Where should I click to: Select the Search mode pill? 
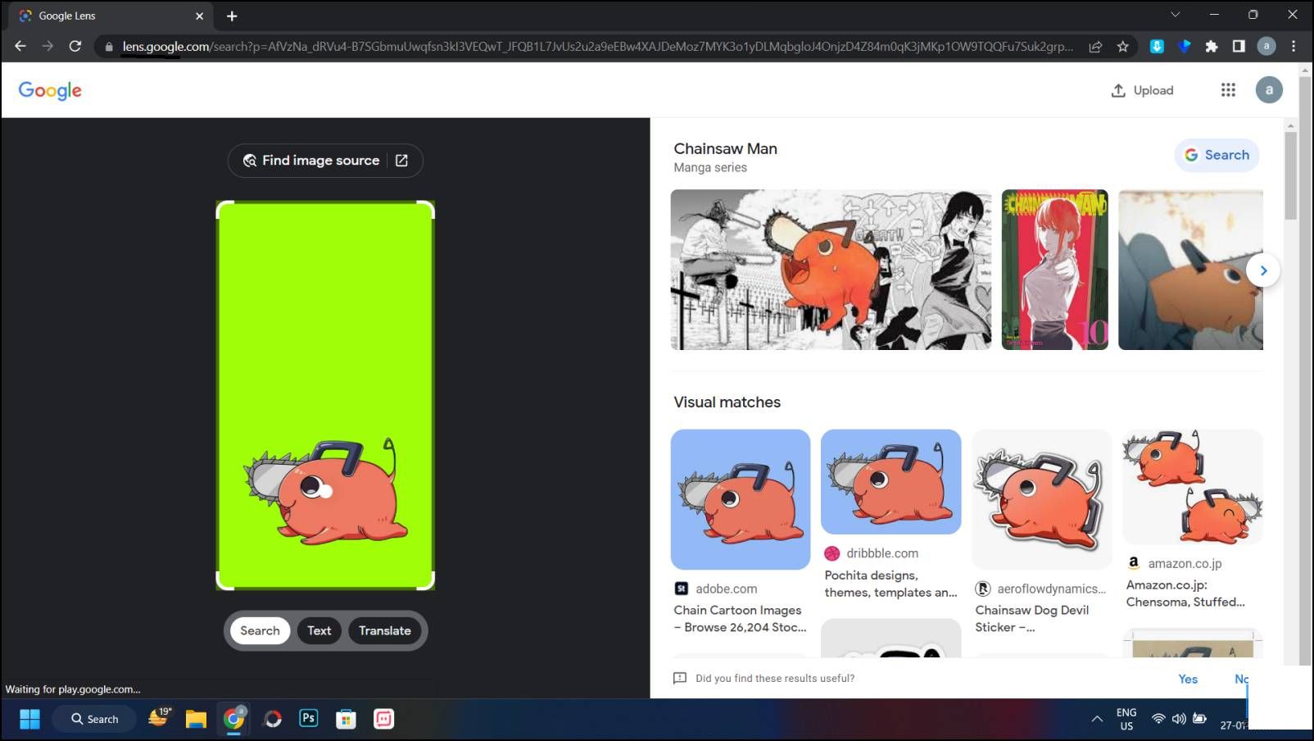tap(260, 630)
